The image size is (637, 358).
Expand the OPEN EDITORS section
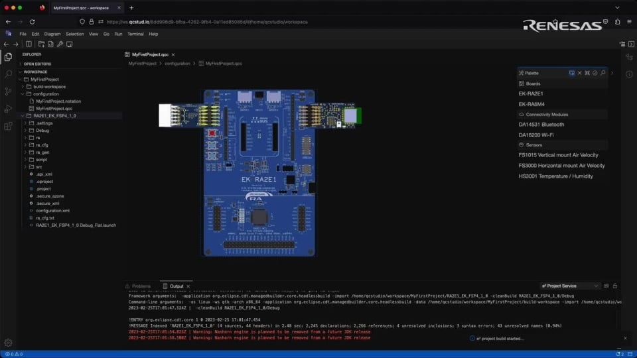coord(37,64)
